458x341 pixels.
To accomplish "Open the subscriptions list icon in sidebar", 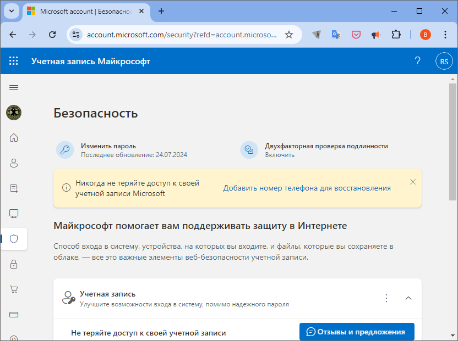I will point(14,188).
